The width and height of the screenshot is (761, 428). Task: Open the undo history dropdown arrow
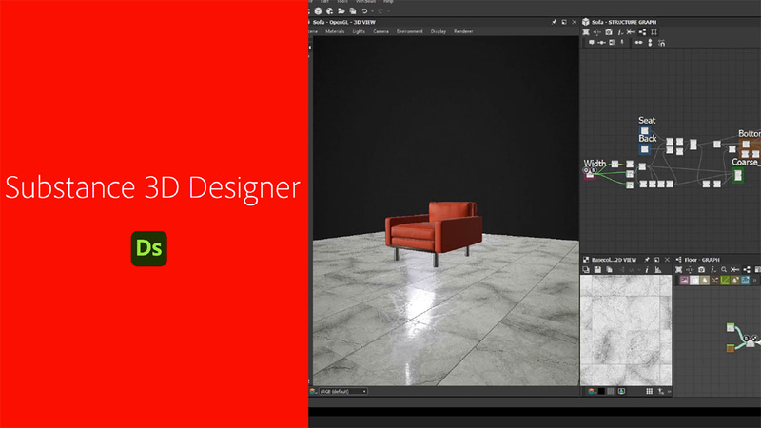click(372, 11)
